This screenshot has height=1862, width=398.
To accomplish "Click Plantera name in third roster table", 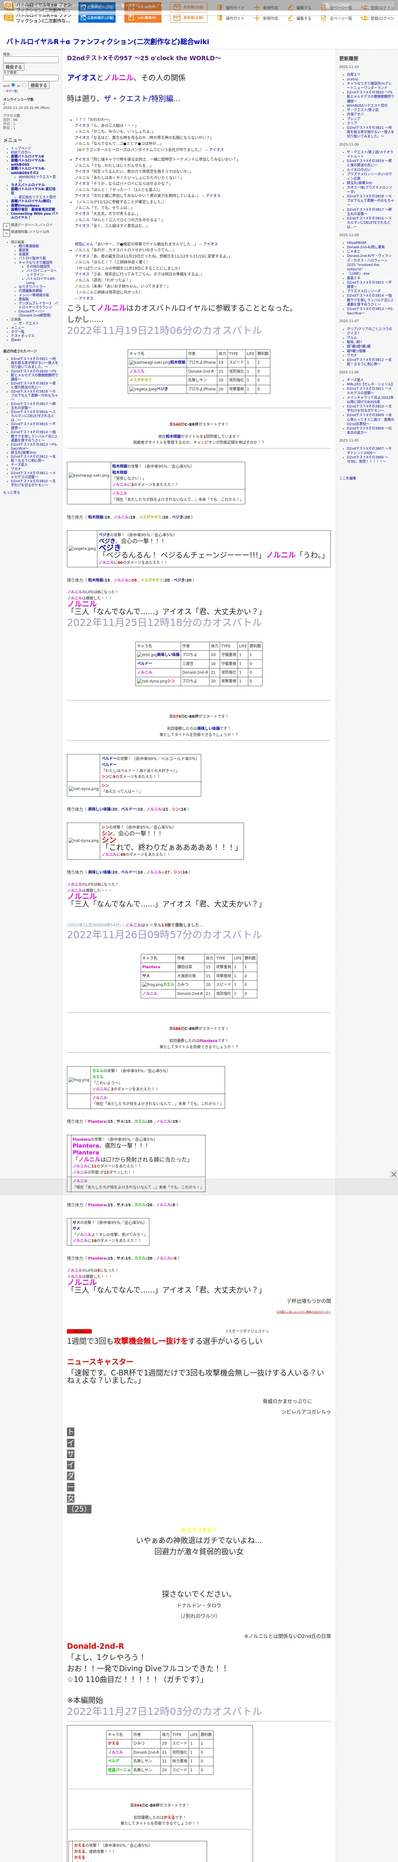I will 151,966.
